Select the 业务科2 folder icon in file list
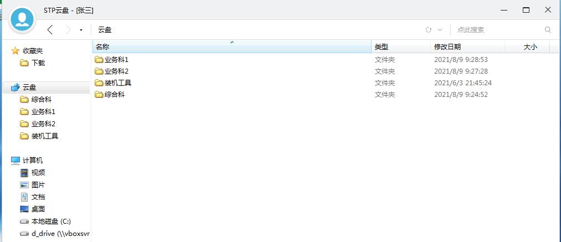561x242 pixels. point(99,71)
